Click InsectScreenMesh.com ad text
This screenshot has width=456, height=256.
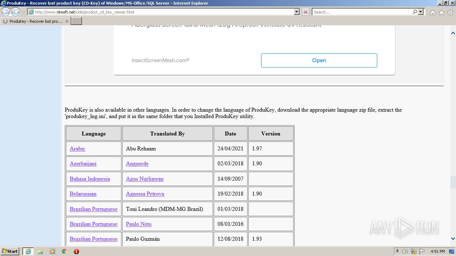click(160, 60)
